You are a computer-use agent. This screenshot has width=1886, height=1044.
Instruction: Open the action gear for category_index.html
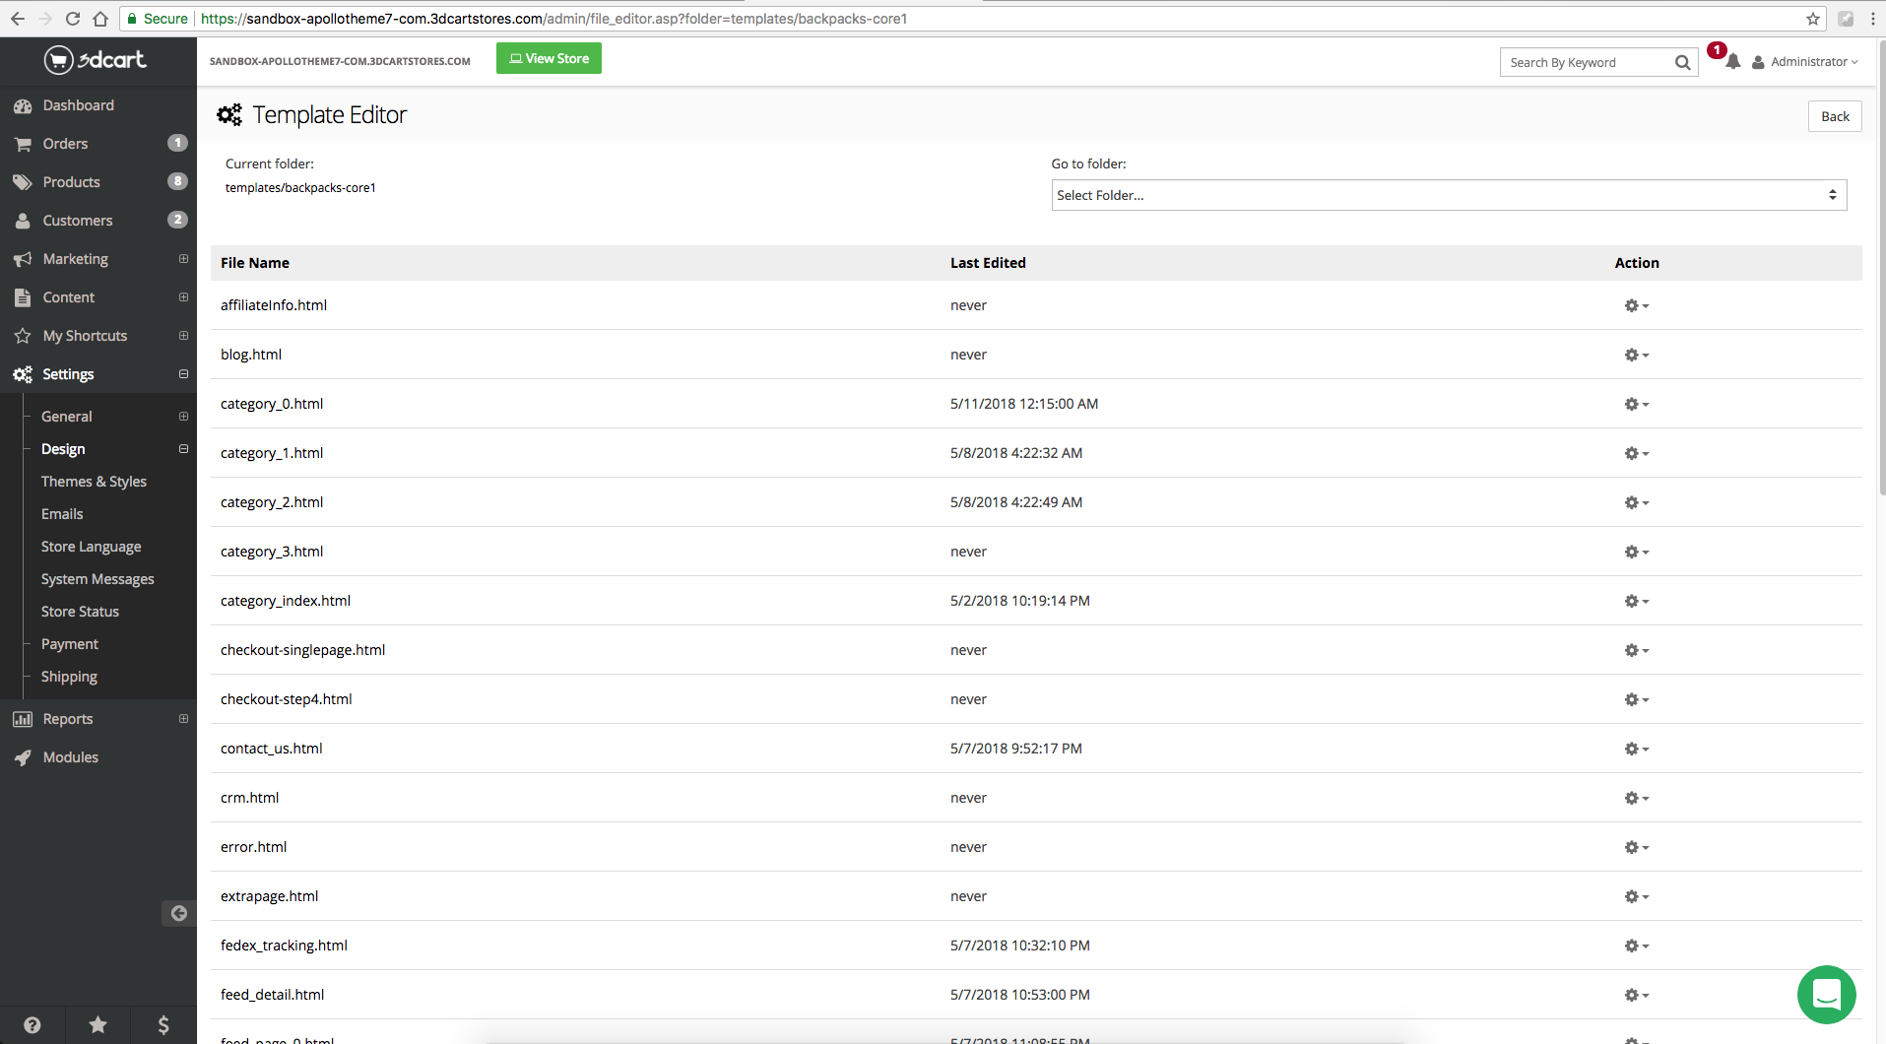pyautogui.click(x=1636, y=601)
